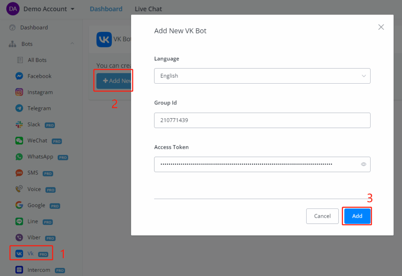Image resolution: width=402 pixels, height=276 pixels.
Task: Open the Dashboard tab in top navigation
Action: 106,9
